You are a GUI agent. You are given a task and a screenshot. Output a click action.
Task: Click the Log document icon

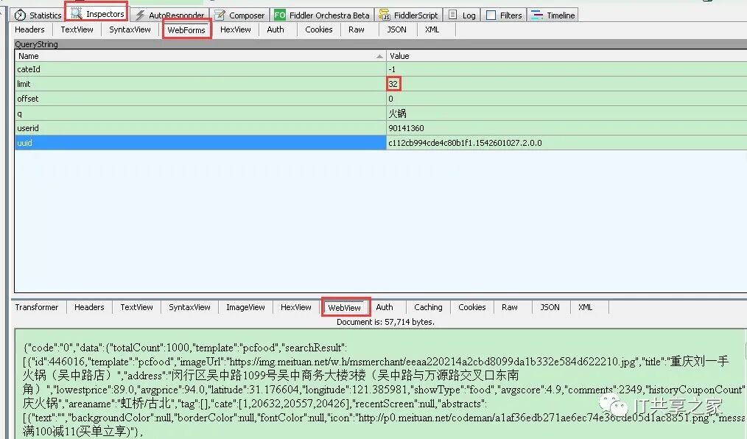coord(453,15)
